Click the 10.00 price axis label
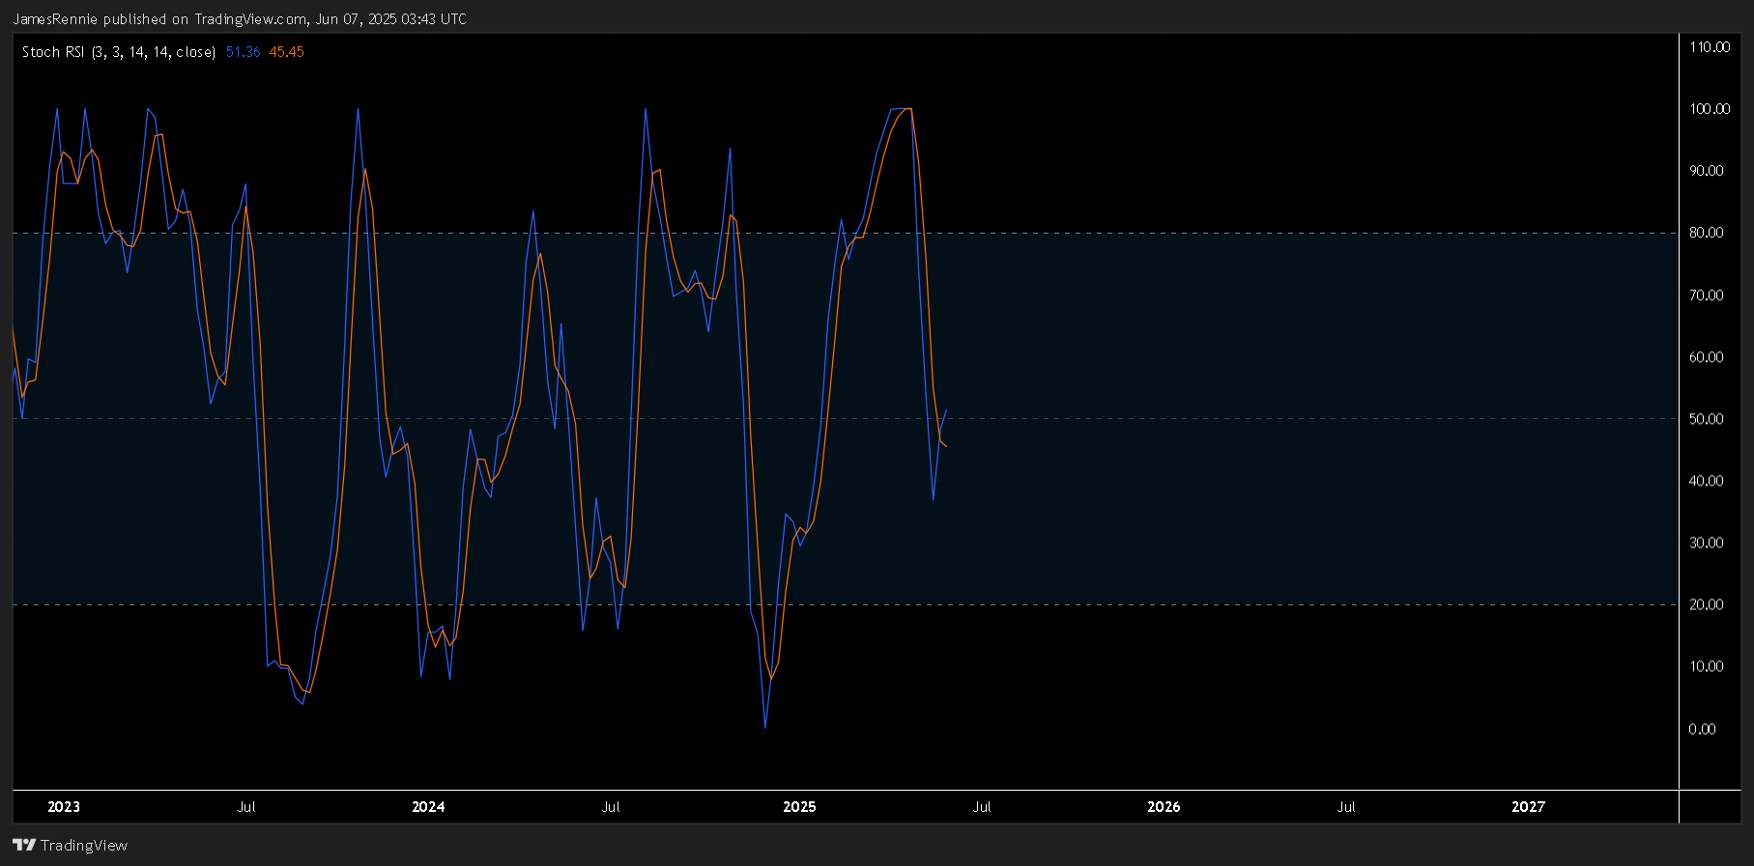The width and height of the screenshot is (1754, 866). (1706, 667)
